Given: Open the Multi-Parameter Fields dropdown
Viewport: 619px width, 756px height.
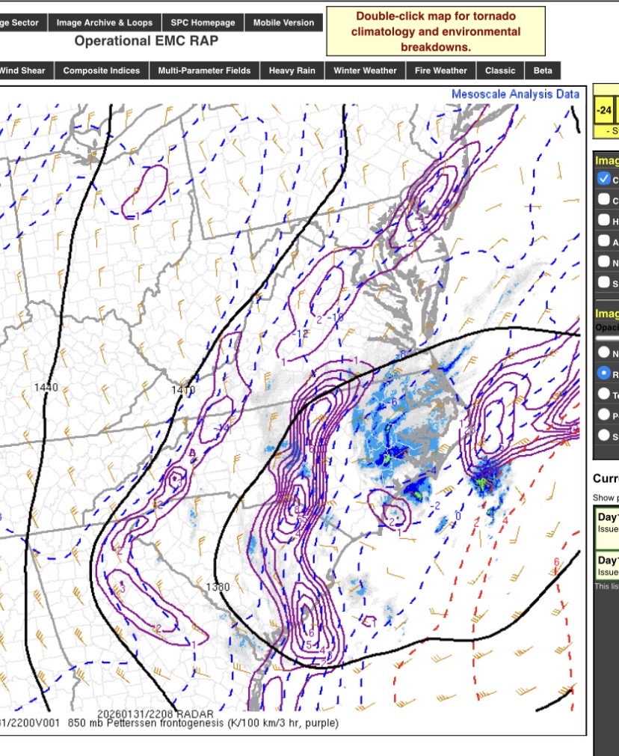Looking at the screenshot, I should (204, 70).
